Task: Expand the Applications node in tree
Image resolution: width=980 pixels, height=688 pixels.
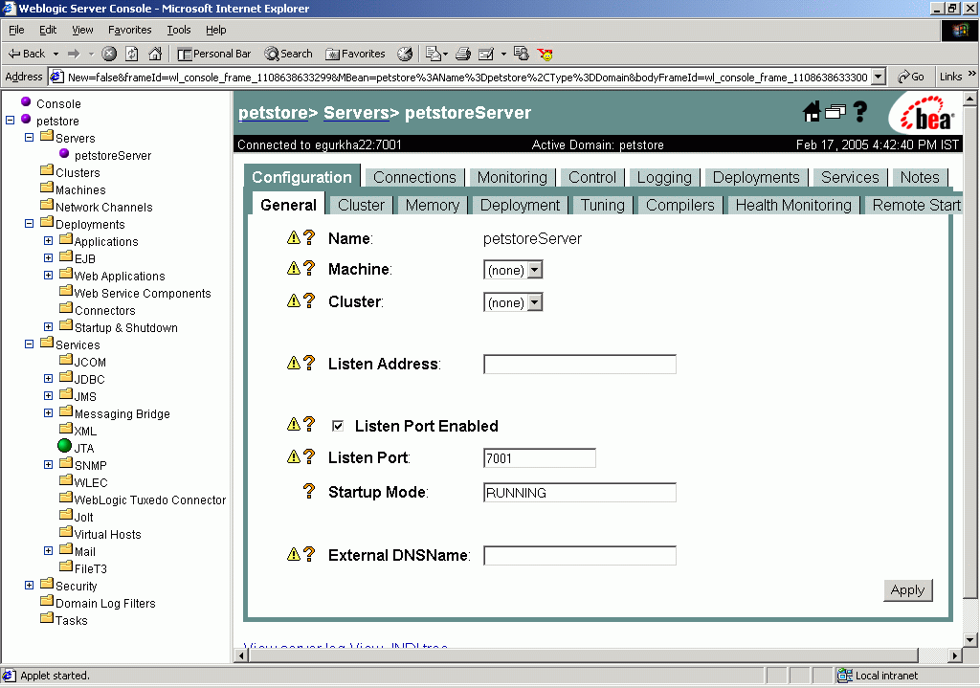Action: click(x=48, y=240)
